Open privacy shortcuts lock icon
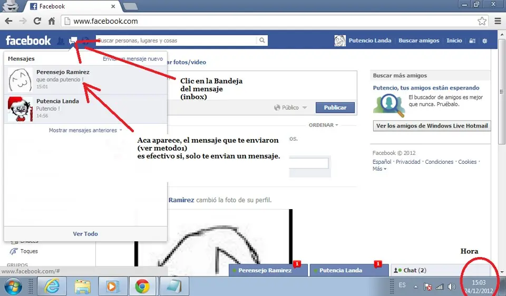506x296 pixels. (472, 41)
